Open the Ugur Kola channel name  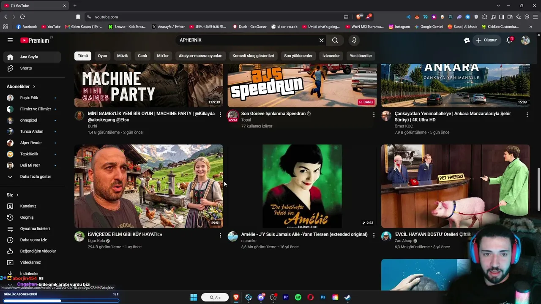(x=96, y=241)
